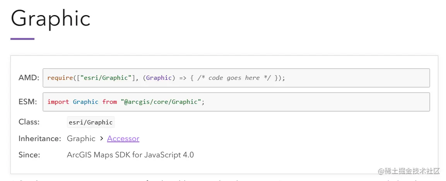The image size is (446, 181).
Task: Open the Accessor inheritance link
Action: click(x=123, y=139)
